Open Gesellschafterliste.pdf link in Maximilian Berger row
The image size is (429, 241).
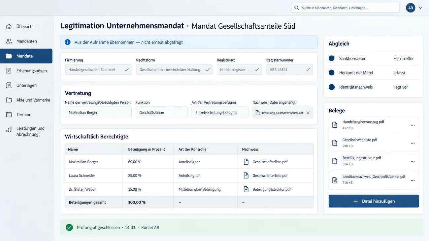pos(270,162)
